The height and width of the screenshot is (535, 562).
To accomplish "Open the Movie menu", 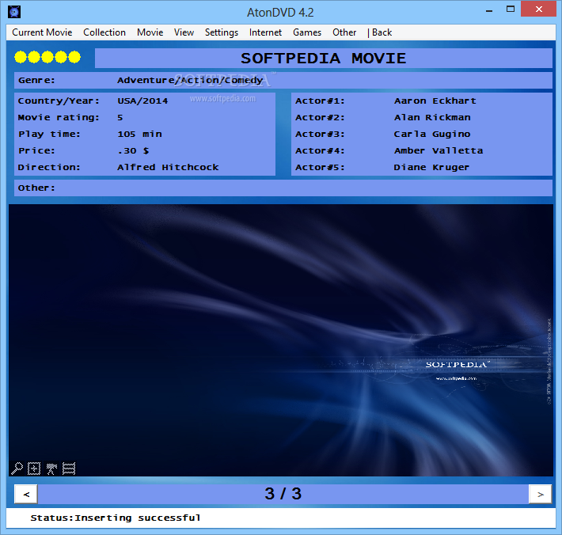I will pyautogui.click(x=150, y=32).
